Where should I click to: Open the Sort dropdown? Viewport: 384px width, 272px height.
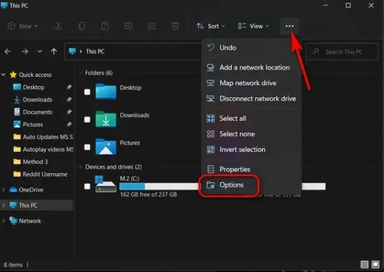[x=211, y=26]
